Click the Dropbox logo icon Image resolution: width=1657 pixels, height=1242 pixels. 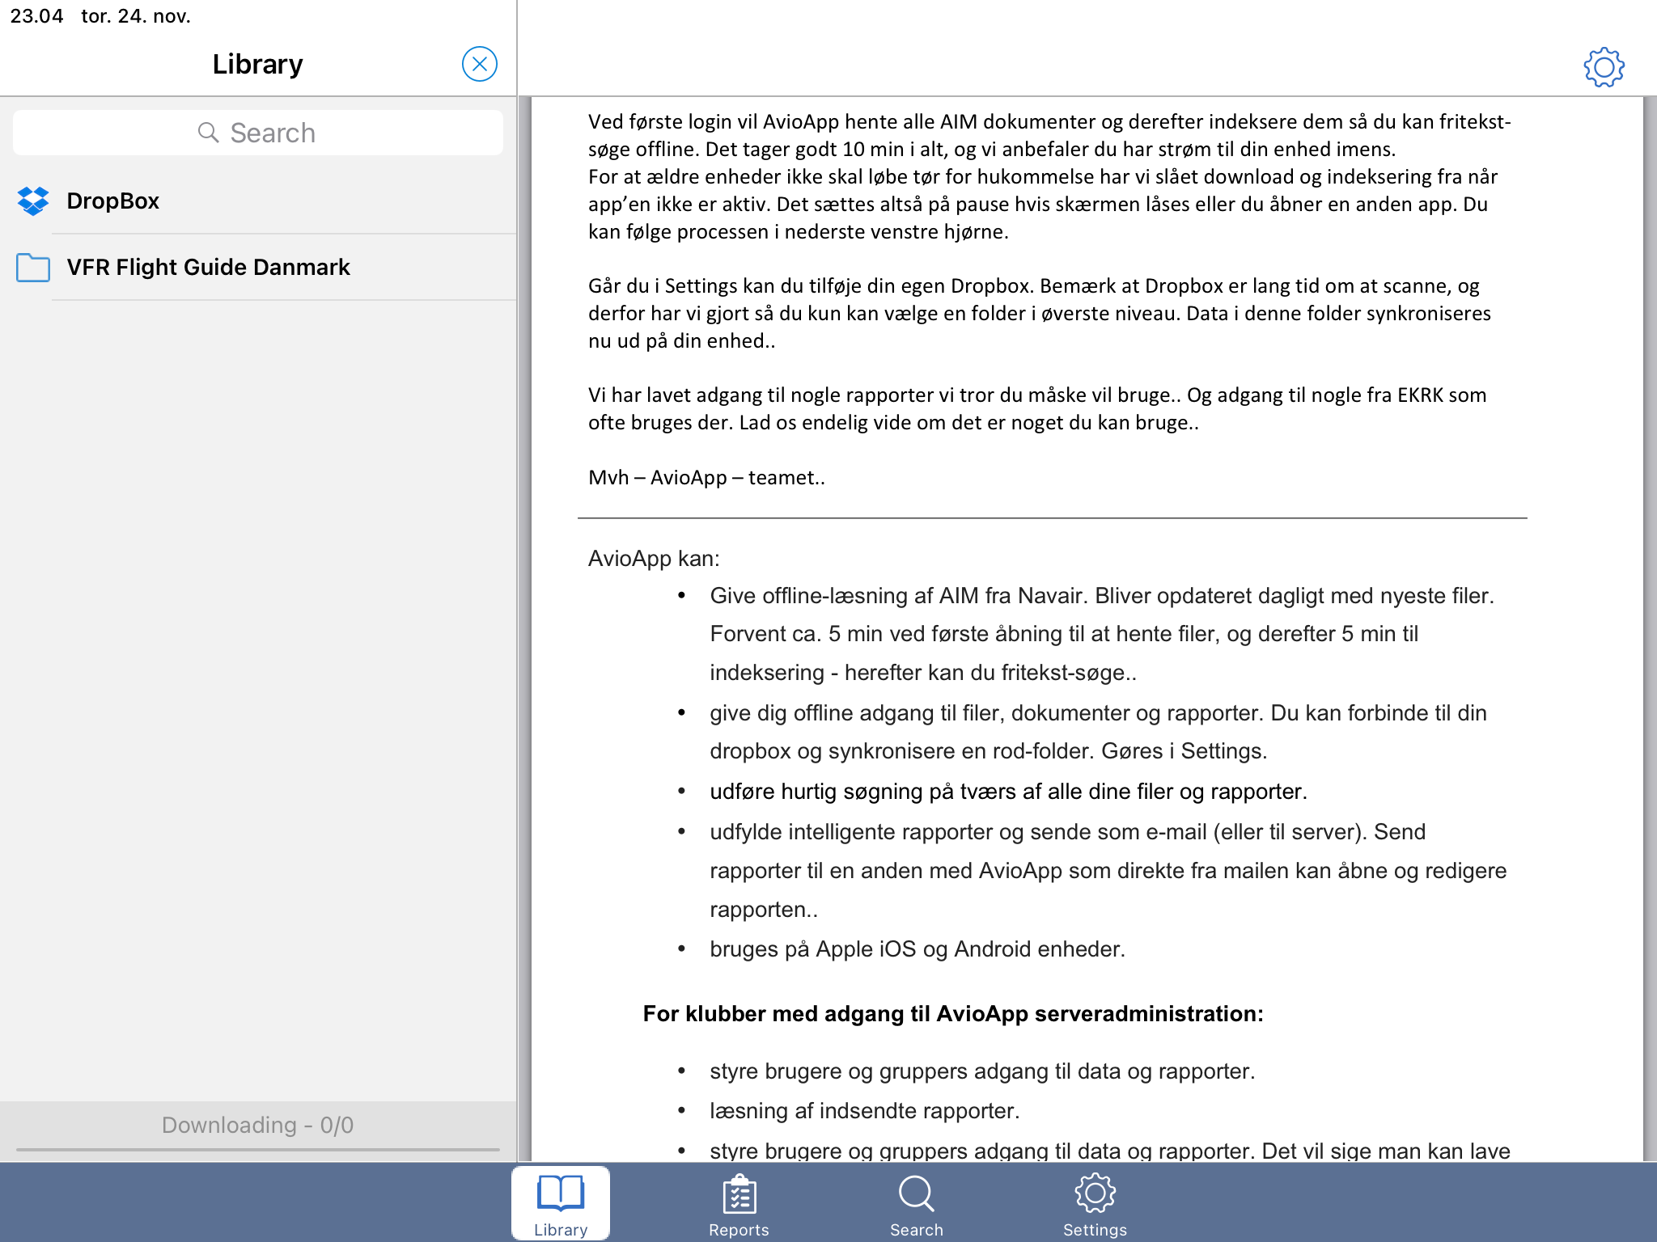[33, 201]
